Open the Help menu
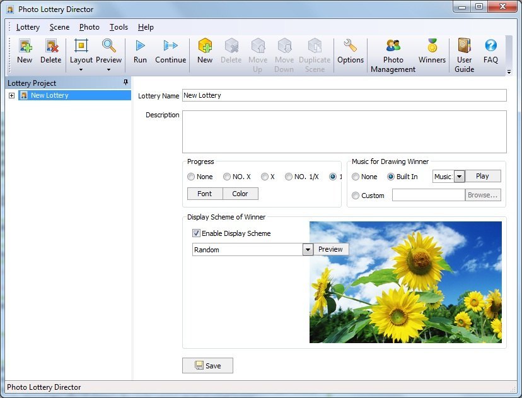 [x=146, y=27]
